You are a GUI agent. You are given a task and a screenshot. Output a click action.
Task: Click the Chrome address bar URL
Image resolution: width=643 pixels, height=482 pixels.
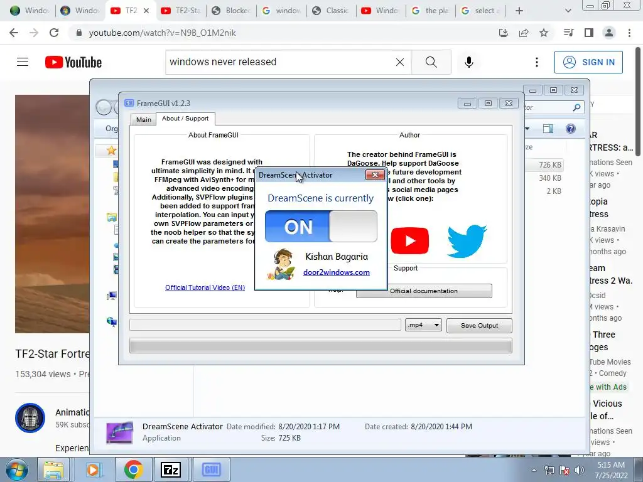pos(163,33)
